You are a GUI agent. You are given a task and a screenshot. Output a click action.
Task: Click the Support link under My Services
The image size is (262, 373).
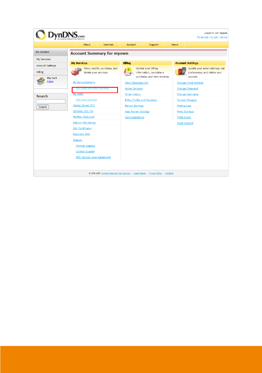coord(78,140)
